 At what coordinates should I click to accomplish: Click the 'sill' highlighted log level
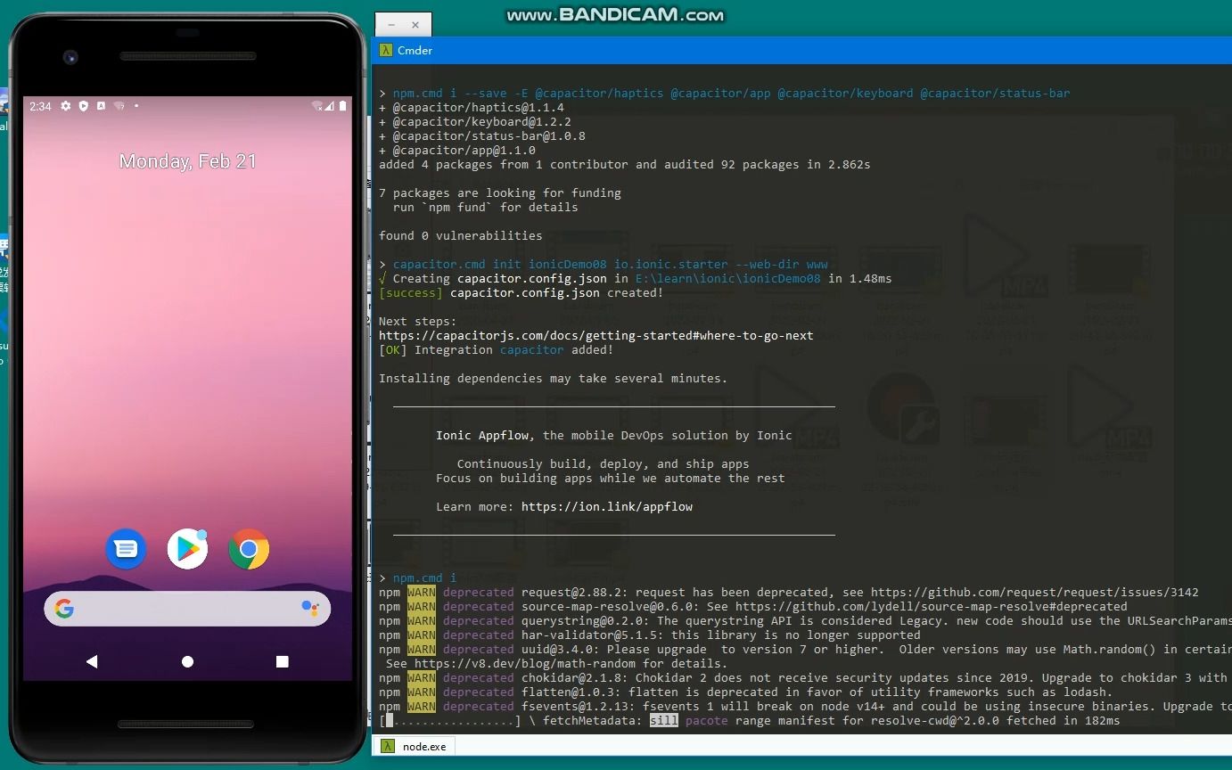[x=663, y=721]
